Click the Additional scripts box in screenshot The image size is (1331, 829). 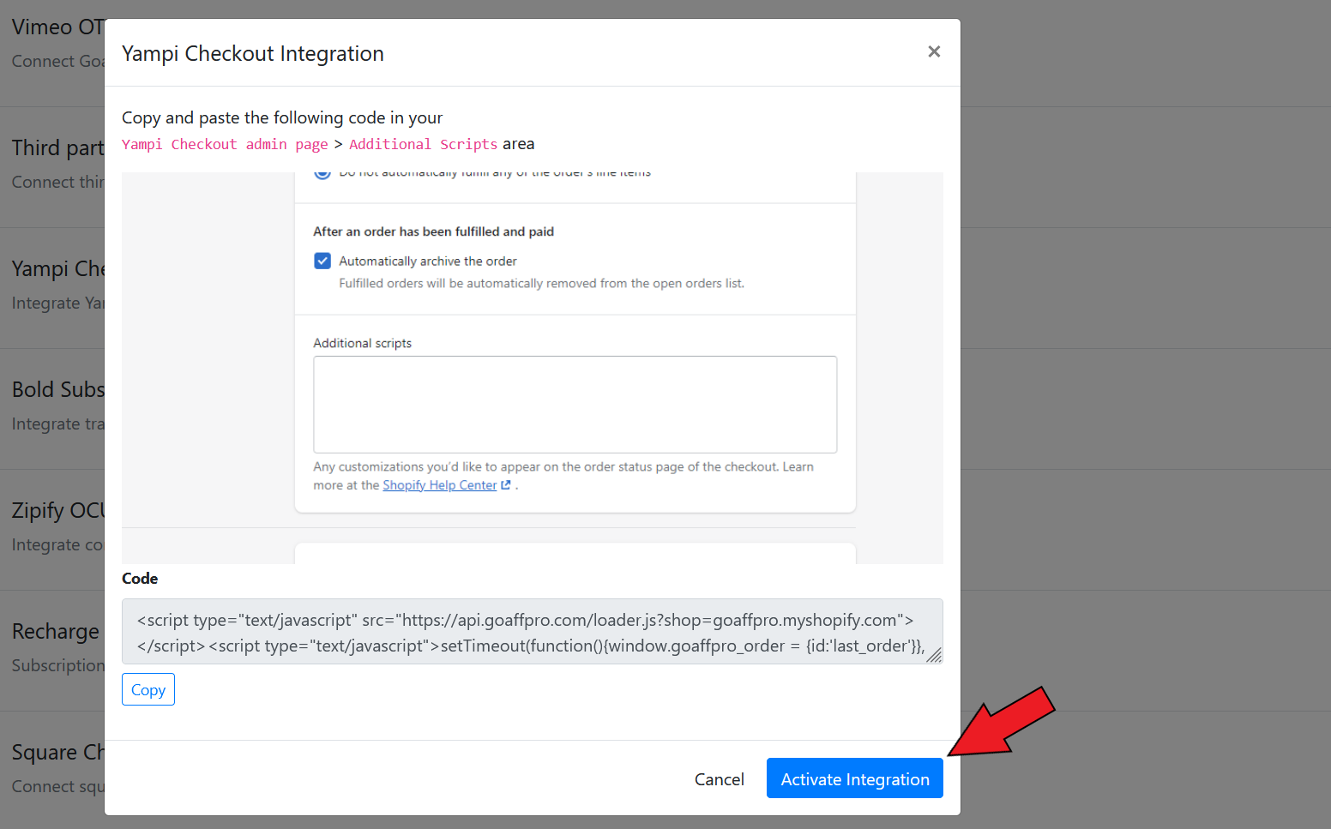coord(575,405)
